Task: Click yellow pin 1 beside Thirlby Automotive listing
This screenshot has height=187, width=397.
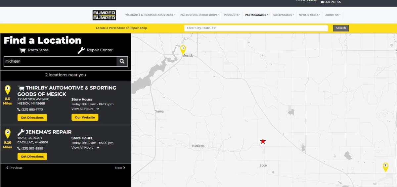Action: click(8, 89)
